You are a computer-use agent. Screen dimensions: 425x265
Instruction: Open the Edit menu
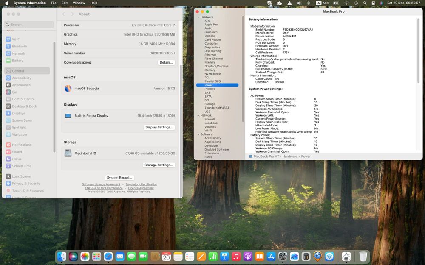pyautogui.click(x=65, y=3)
